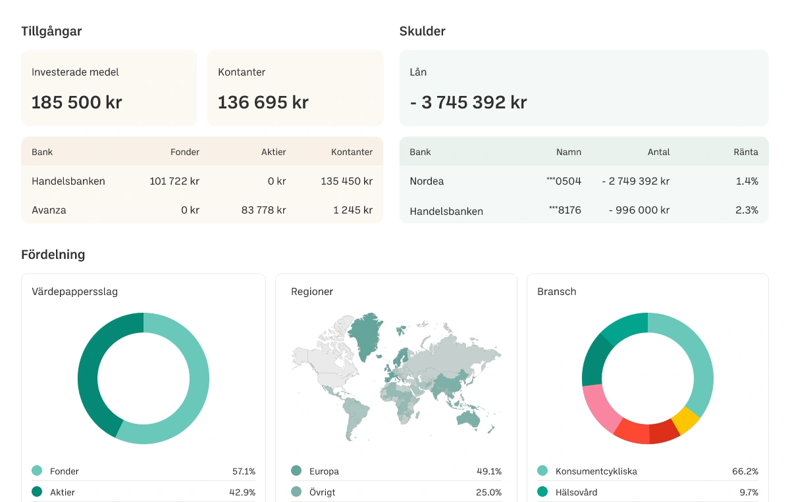Click the Fonder column header

[x=185, y=152]
